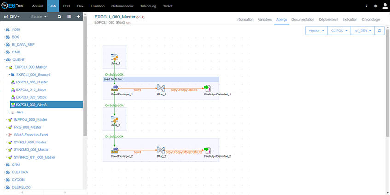Select EXPCLI_010_Step1 in the tree
The image size is (390, 195).
coord(31,89)
